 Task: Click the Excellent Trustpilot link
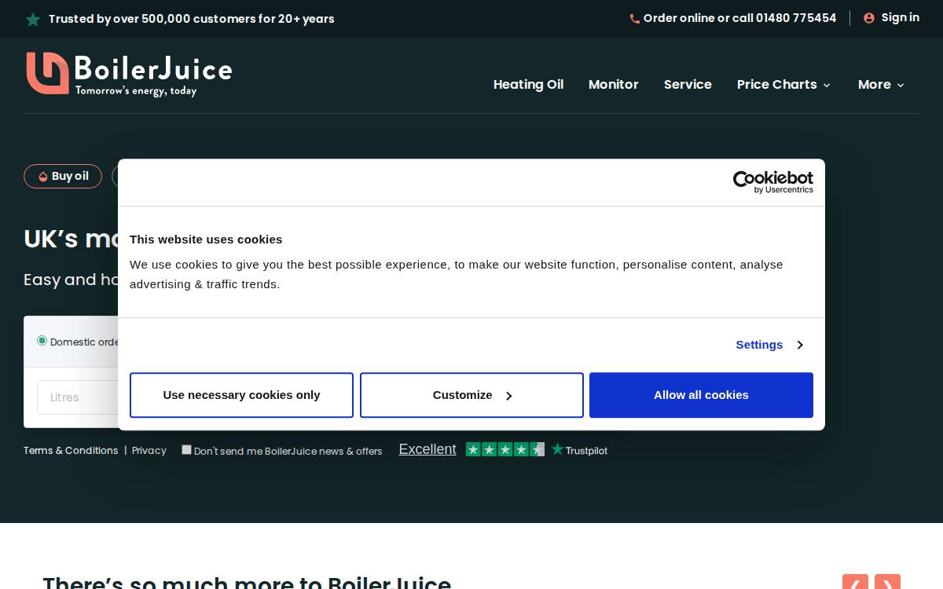point(427,449)
